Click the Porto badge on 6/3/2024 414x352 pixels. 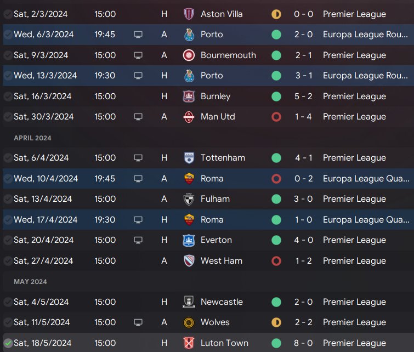pyautogui.click(x=189, y=35)
